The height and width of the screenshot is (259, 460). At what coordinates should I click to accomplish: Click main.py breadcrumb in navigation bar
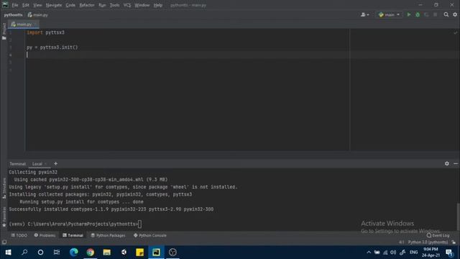pyautogui.click(x=38, y=14)
